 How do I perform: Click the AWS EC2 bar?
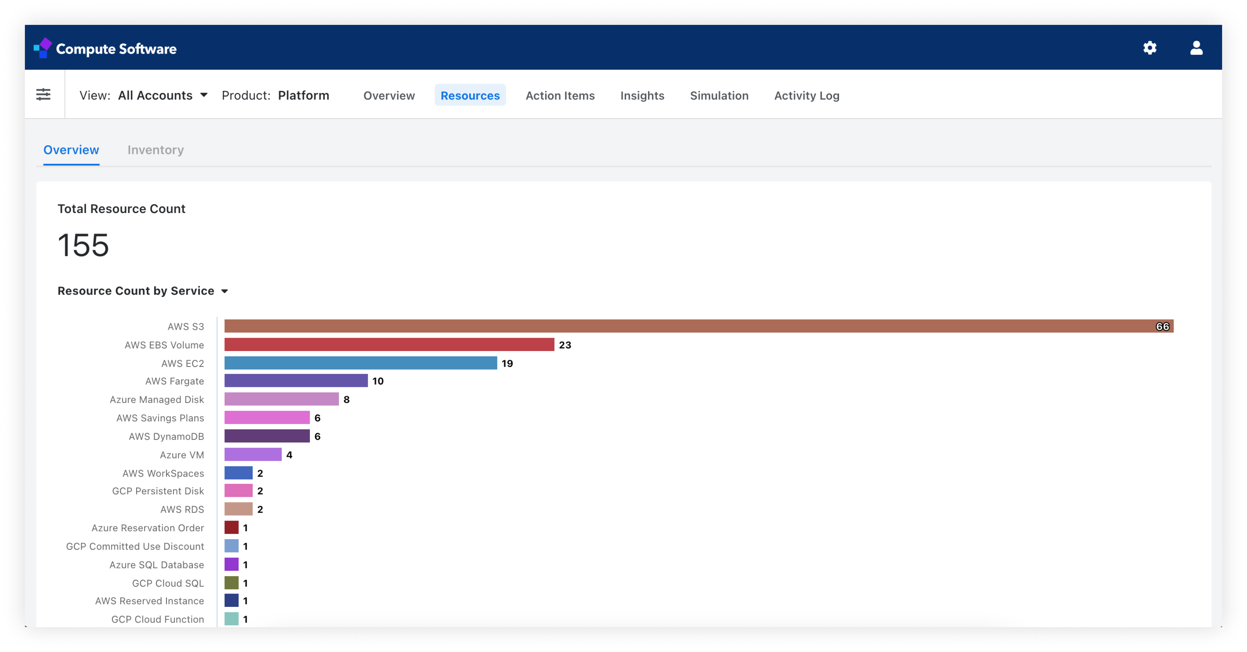click(x=361, y=363)
